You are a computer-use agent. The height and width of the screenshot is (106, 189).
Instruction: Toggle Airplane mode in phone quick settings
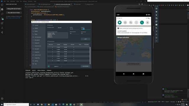[x=147, y=22]
